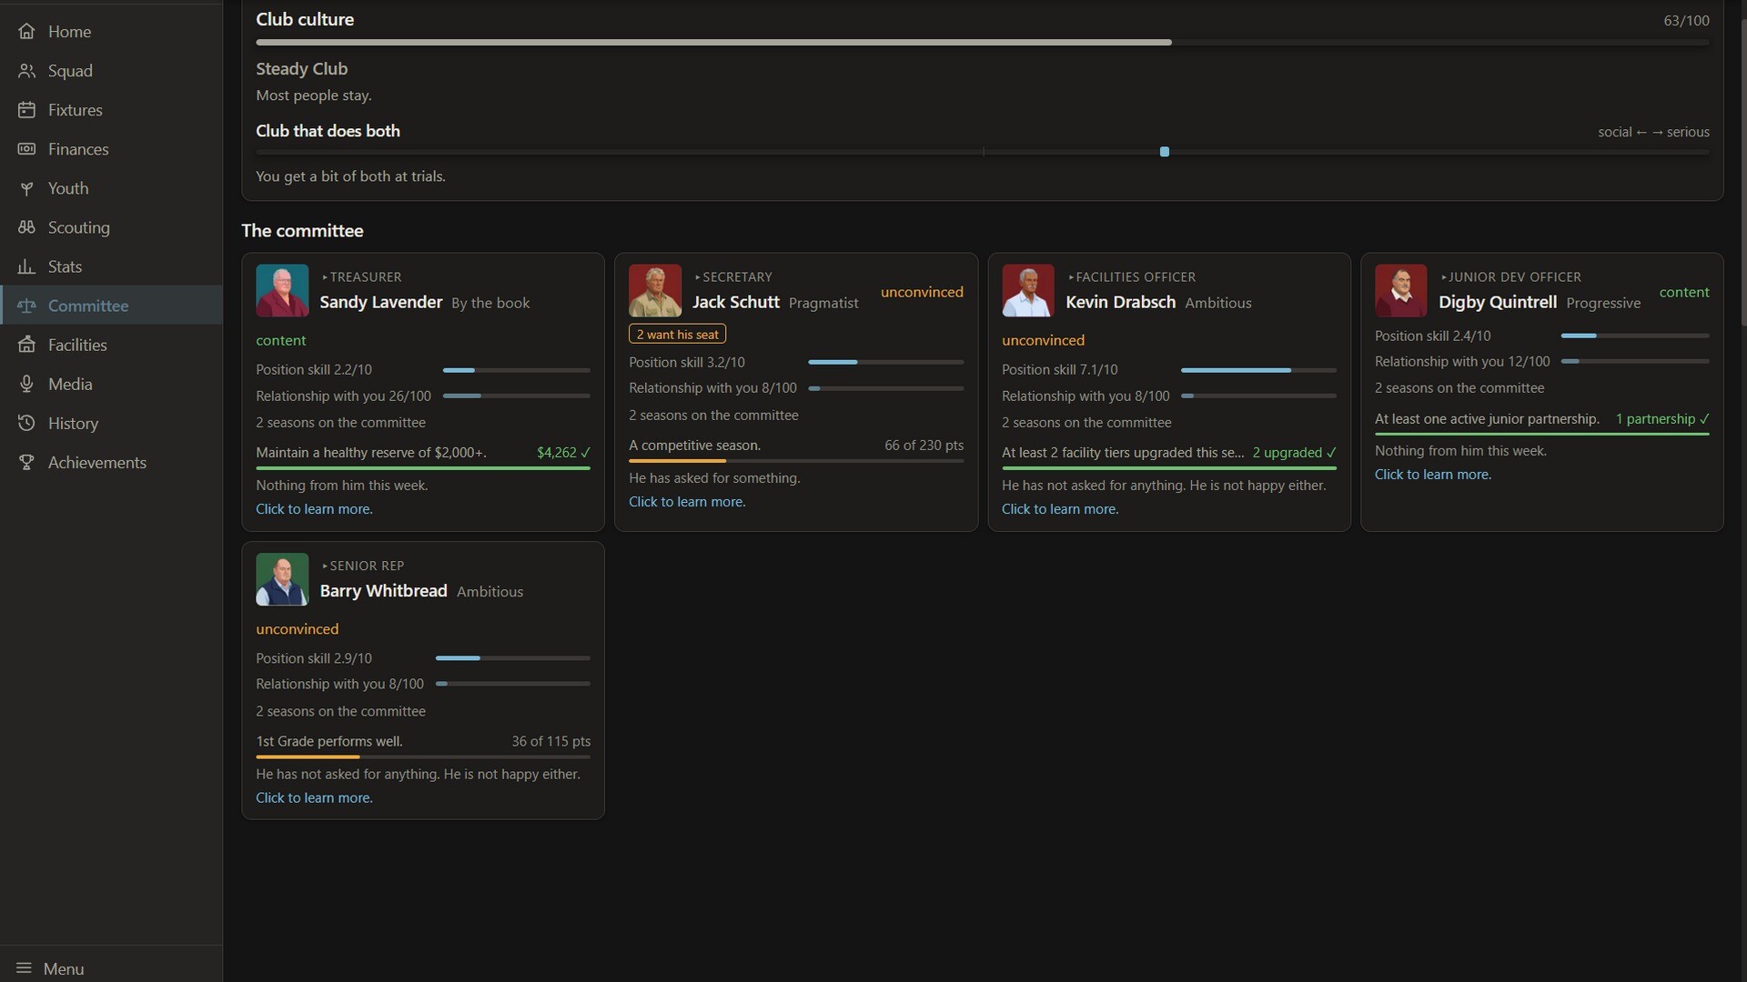The image size is (1747, 982).
Task: Click Jack Schutt's portrait
Action: 655,290
